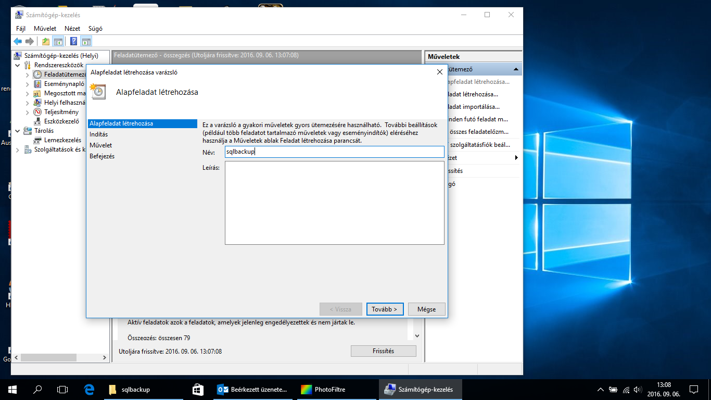
Task: Expand the Szolgáltatások és alkalmazások node
Action: coord(18,150)
